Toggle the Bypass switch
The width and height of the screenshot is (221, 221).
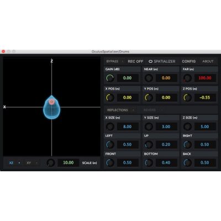tap(115, 61)
